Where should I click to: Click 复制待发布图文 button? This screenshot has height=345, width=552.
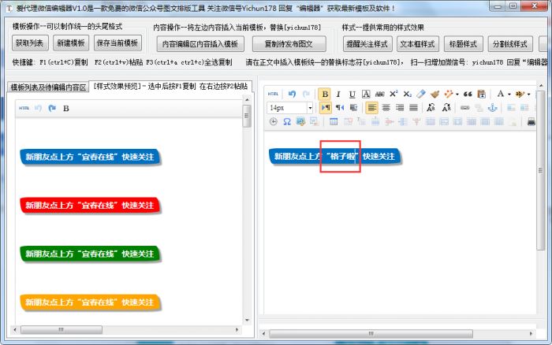(289, 44)
